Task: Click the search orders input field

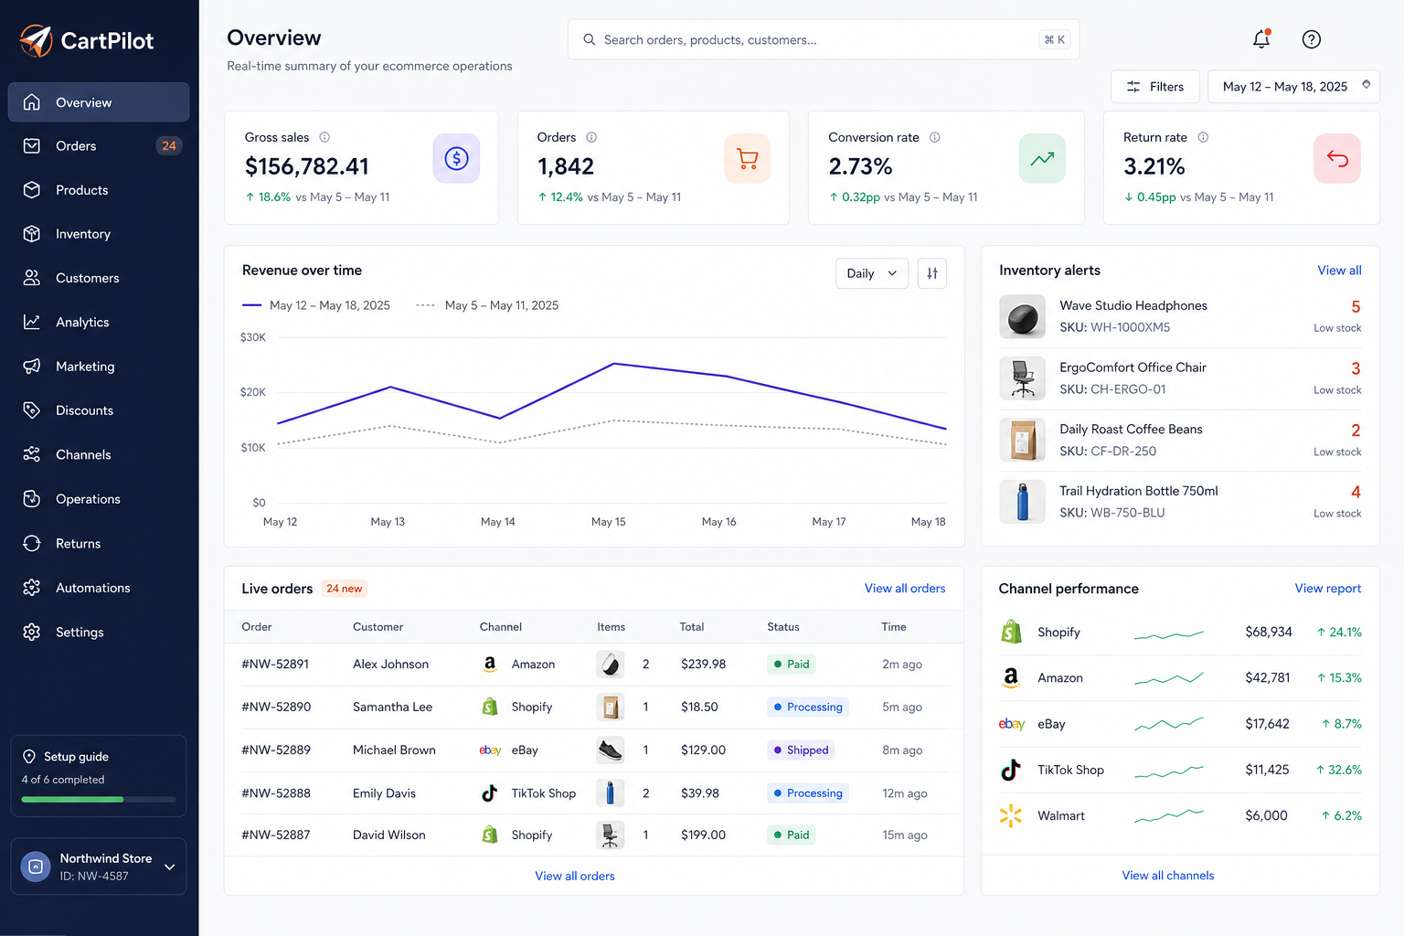Action: click(824, 40)
